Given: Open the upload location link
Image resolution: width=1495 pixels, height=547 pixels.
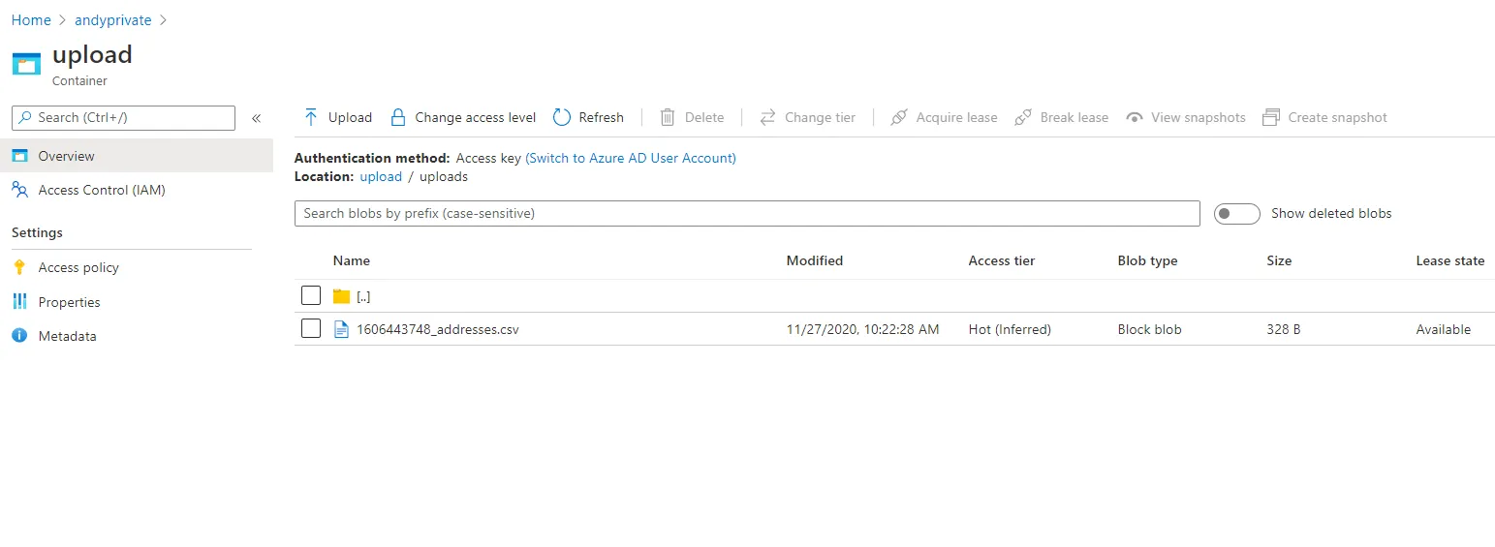Looking at the screenshot, I should 381,176.
